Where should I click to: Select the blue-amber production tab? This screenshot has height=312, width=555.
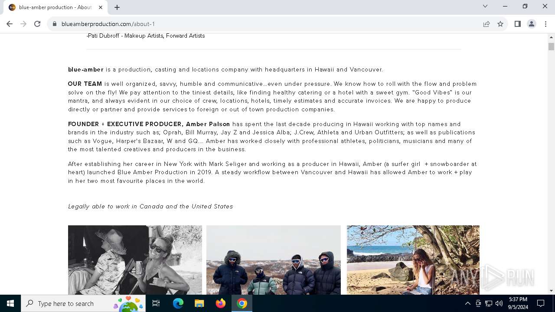click(55, 7)
